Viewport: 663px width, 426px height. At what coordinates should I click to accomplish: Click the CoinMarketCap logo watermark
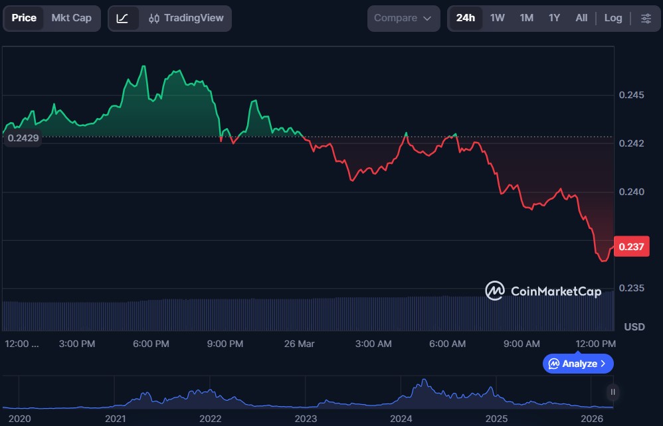point(543,291)
